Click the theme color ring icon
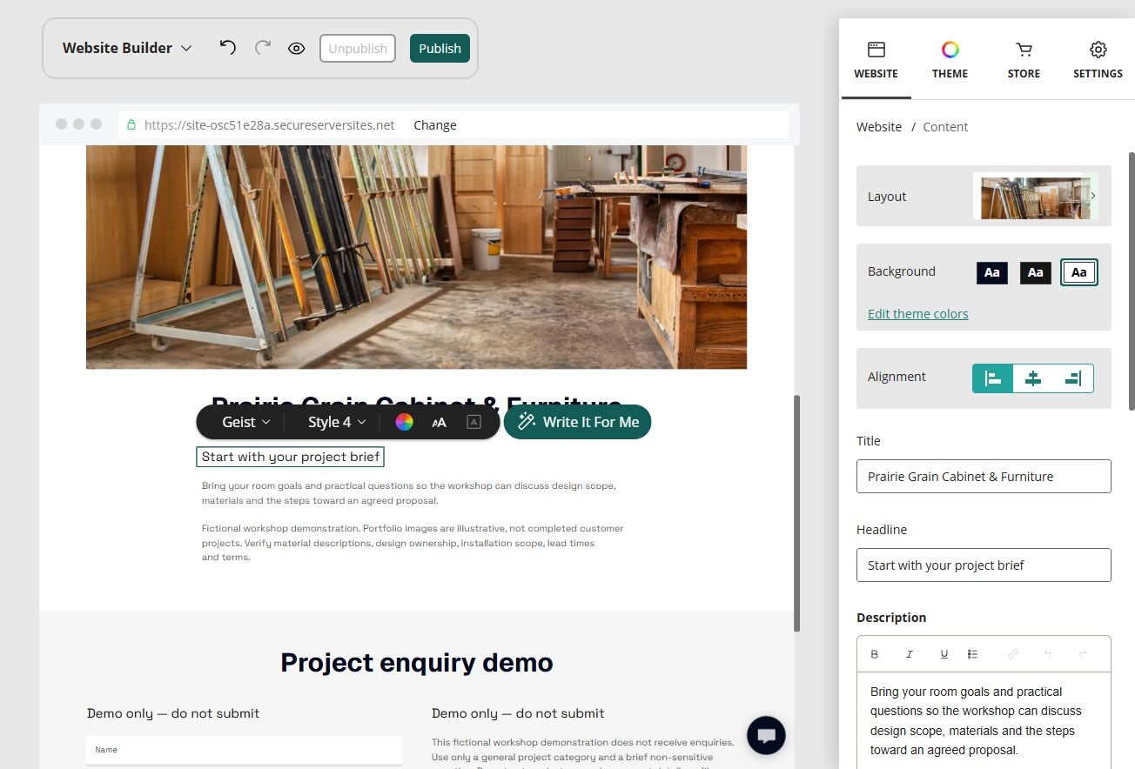The height and width of the screenshot is (769, 1135). tap(950, 50)
